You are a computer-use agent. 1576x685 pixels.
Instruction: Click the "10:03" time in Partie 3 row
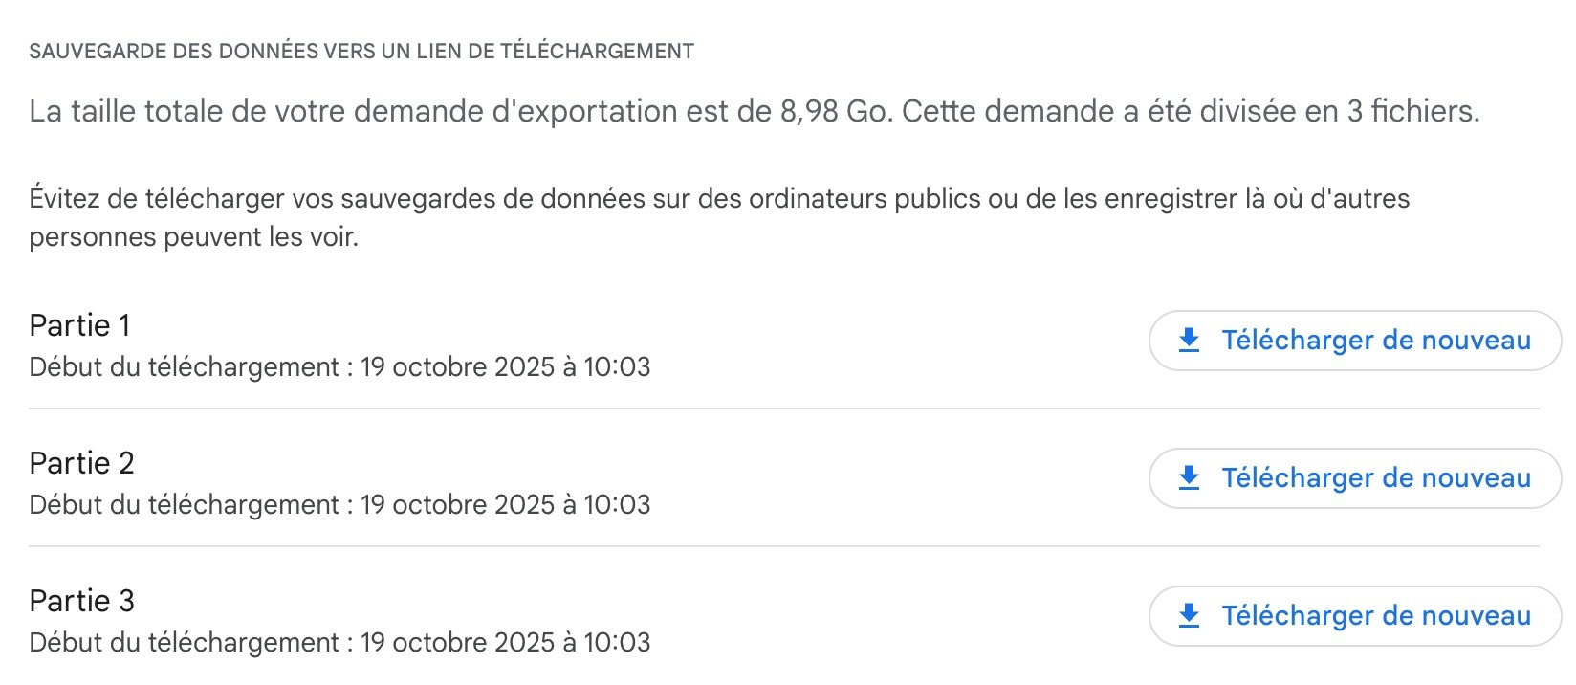point(617,643)
